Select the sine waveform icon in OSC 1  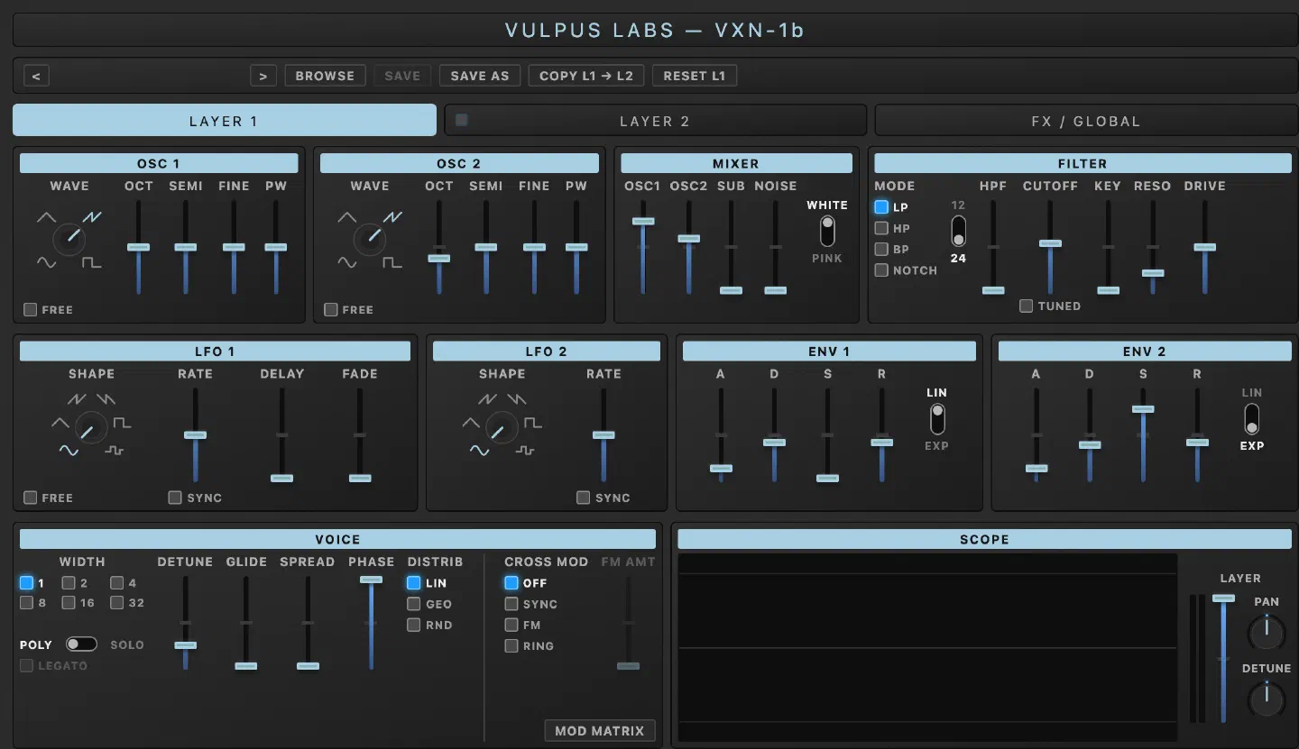click(46, 262)
